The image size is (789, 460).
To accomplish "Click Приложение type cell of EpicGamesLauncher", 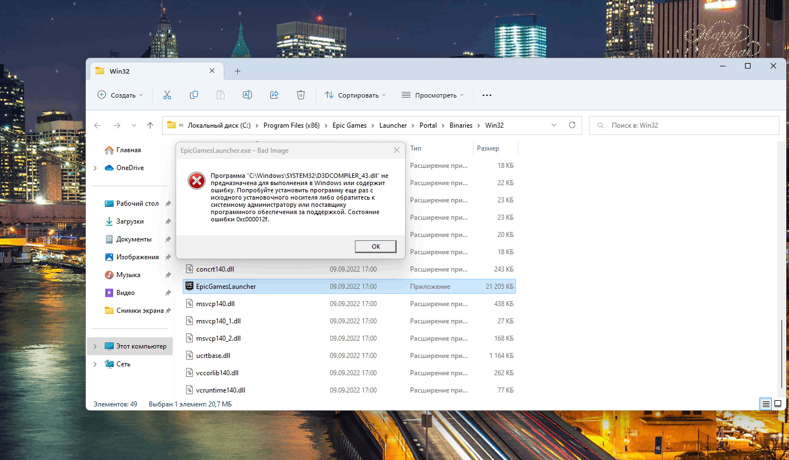I will tap(430, 287).
